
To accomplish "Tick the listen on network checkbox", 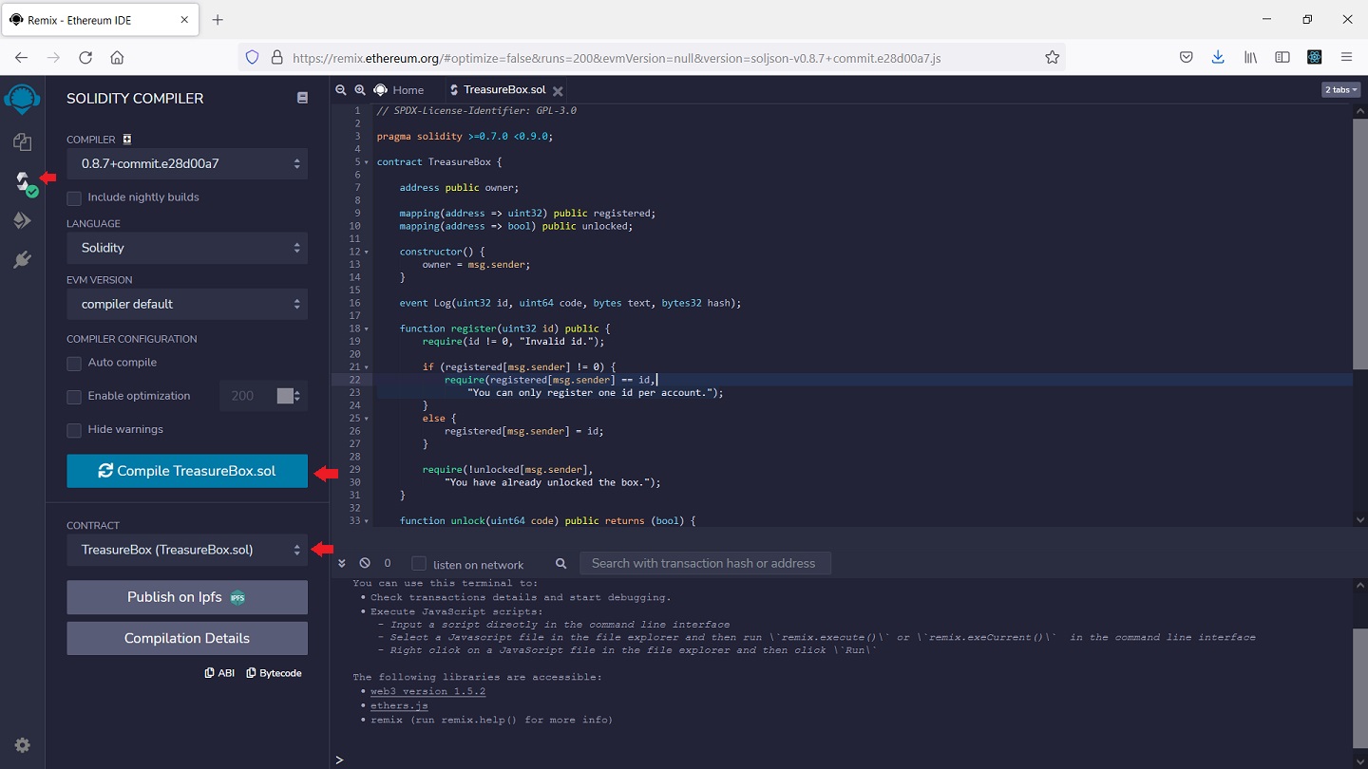I will pos(419,564).
